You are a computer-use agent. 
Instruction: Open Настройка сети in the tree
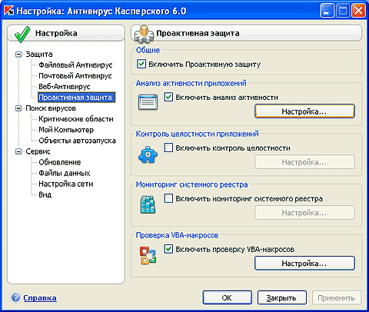click(x=66, y=184)
